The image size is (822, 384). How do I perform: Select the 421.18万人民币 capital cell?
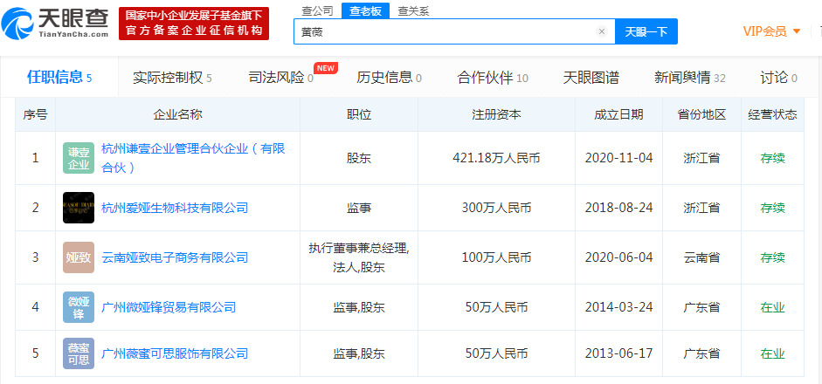(x=496, y=158)
